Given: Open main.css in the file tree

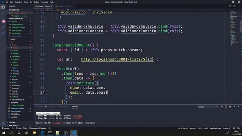Looking at the screenshot, I should click(x=16, y=74).
